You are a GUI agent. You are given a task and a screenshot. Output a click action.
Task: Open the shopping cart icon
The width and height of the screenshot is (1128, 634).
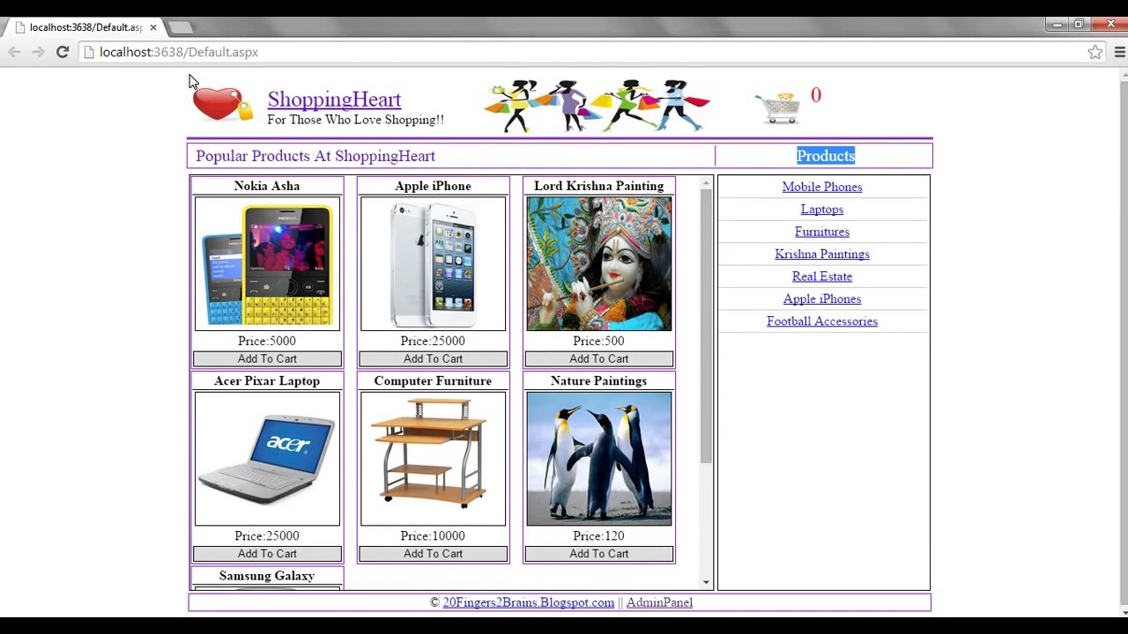pyautogui.click(x=778, y=107)
